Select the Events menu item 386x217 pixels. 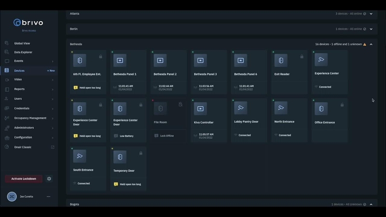point(18,61)
